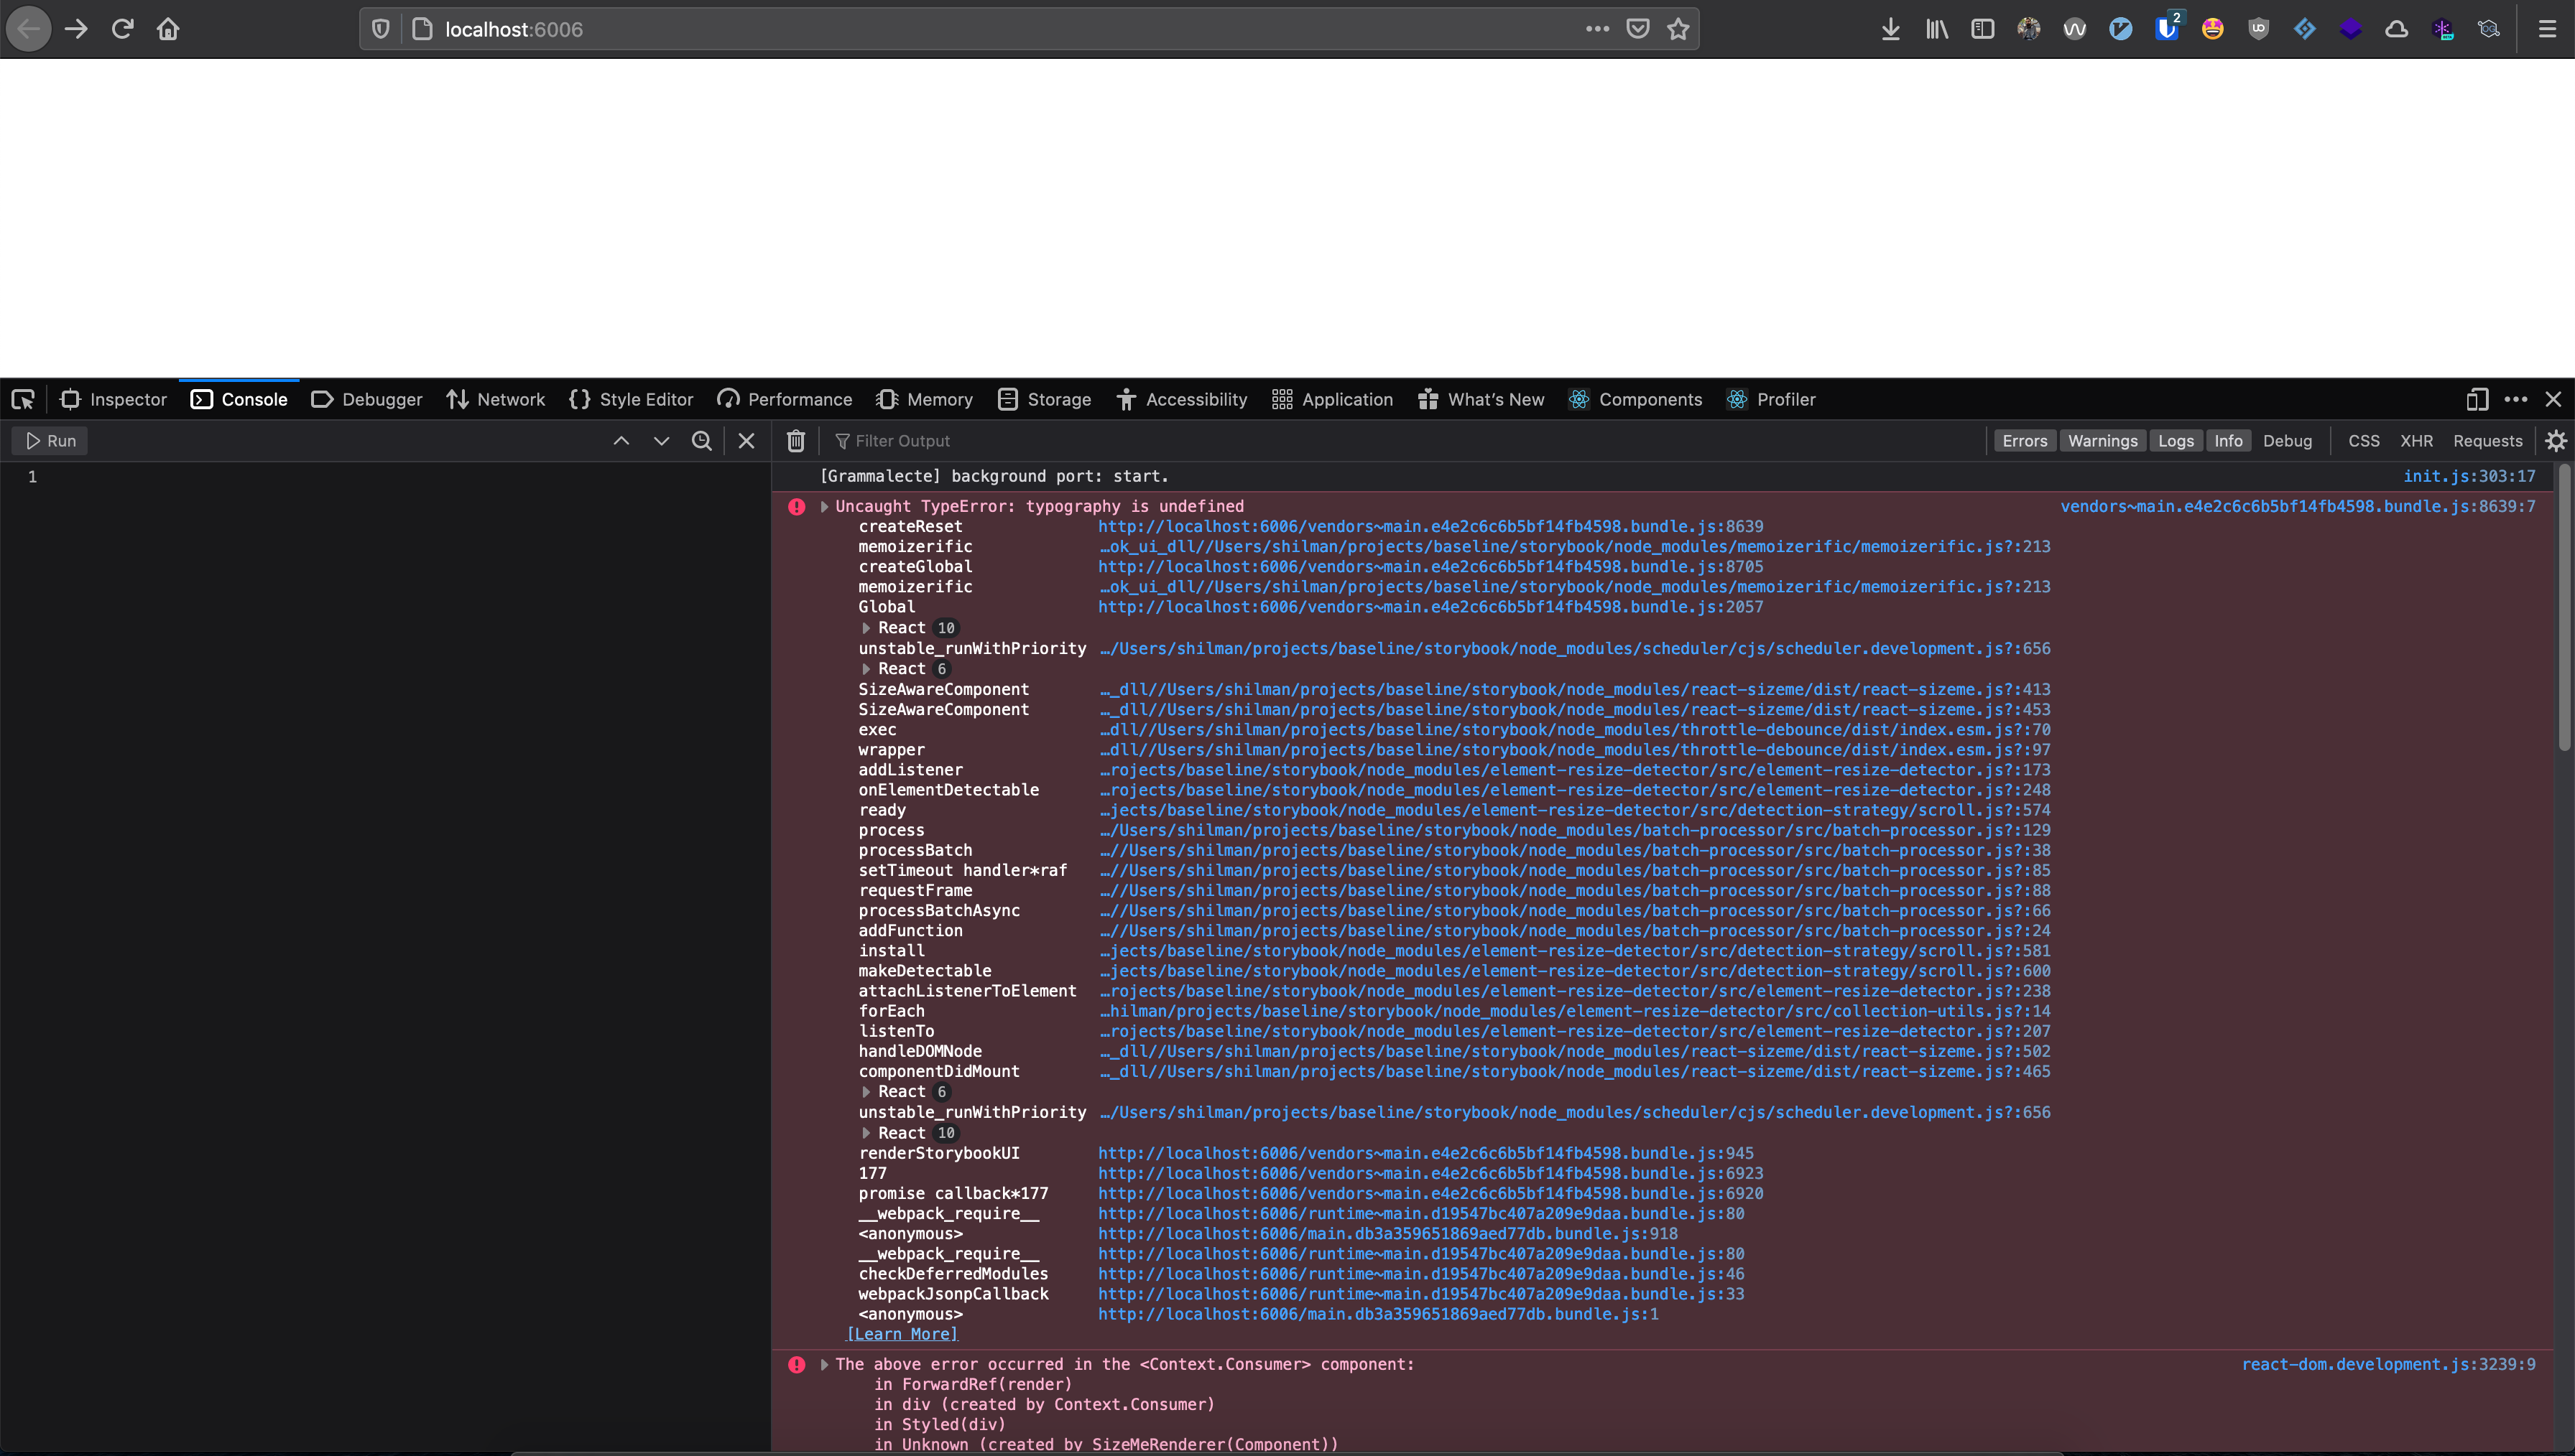The height and width of the screenshot is (1456, 2575).
Task: Open the Storage tab
Action: 1045,399
